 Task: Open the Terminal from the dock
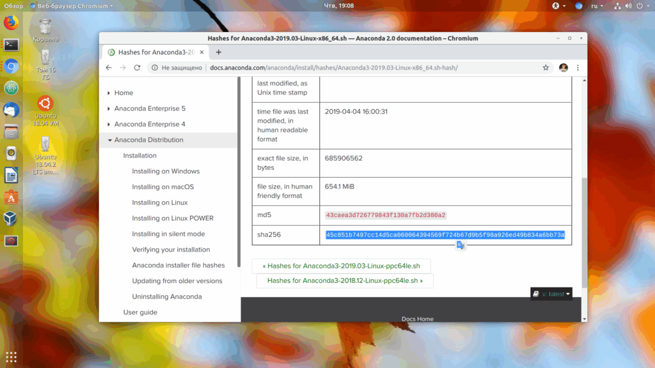tap(12, 45)
